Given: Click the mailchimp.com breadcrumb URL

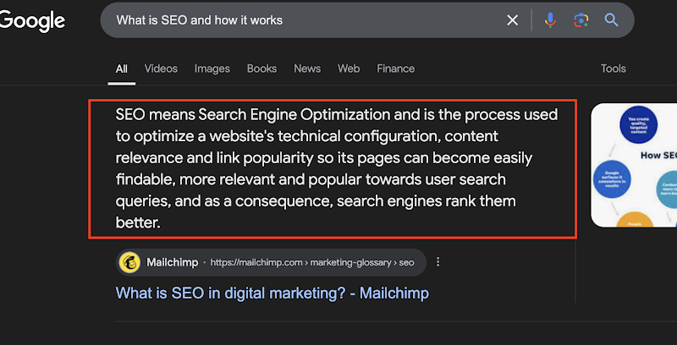Looking at the screenshot, I should click(x=312, y=262).
